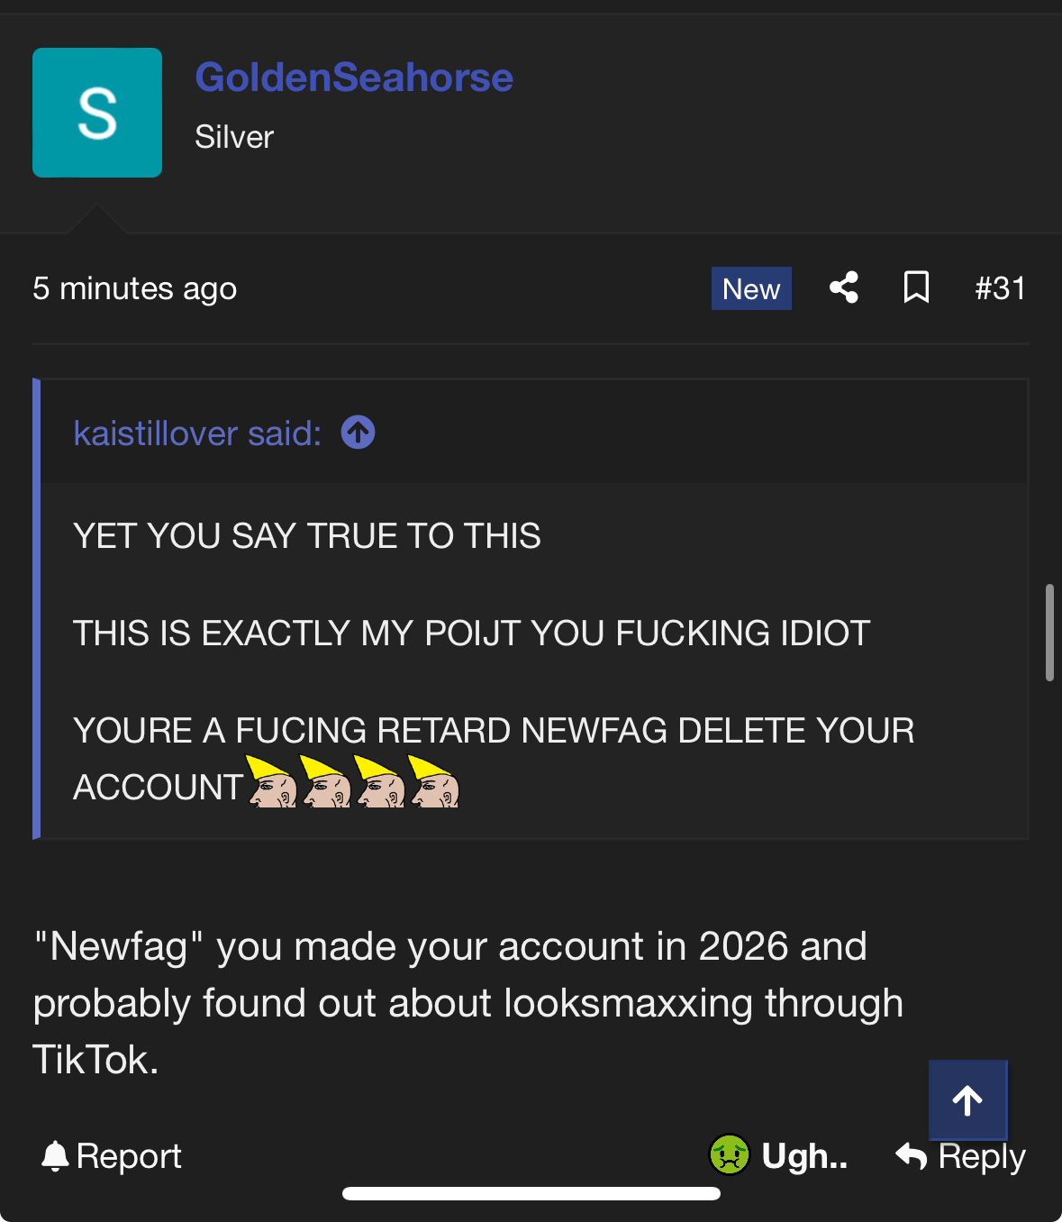Click the first gnome-hat chad emoji in quote

pyautogui.click(x=271, y=781)
